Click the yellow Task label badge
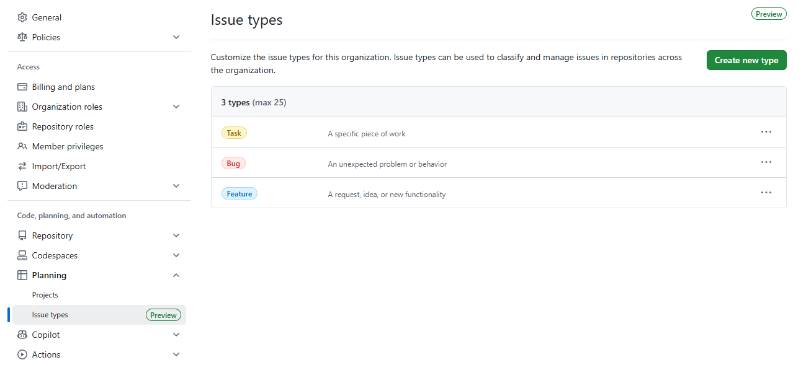 [x=234, y=132]
